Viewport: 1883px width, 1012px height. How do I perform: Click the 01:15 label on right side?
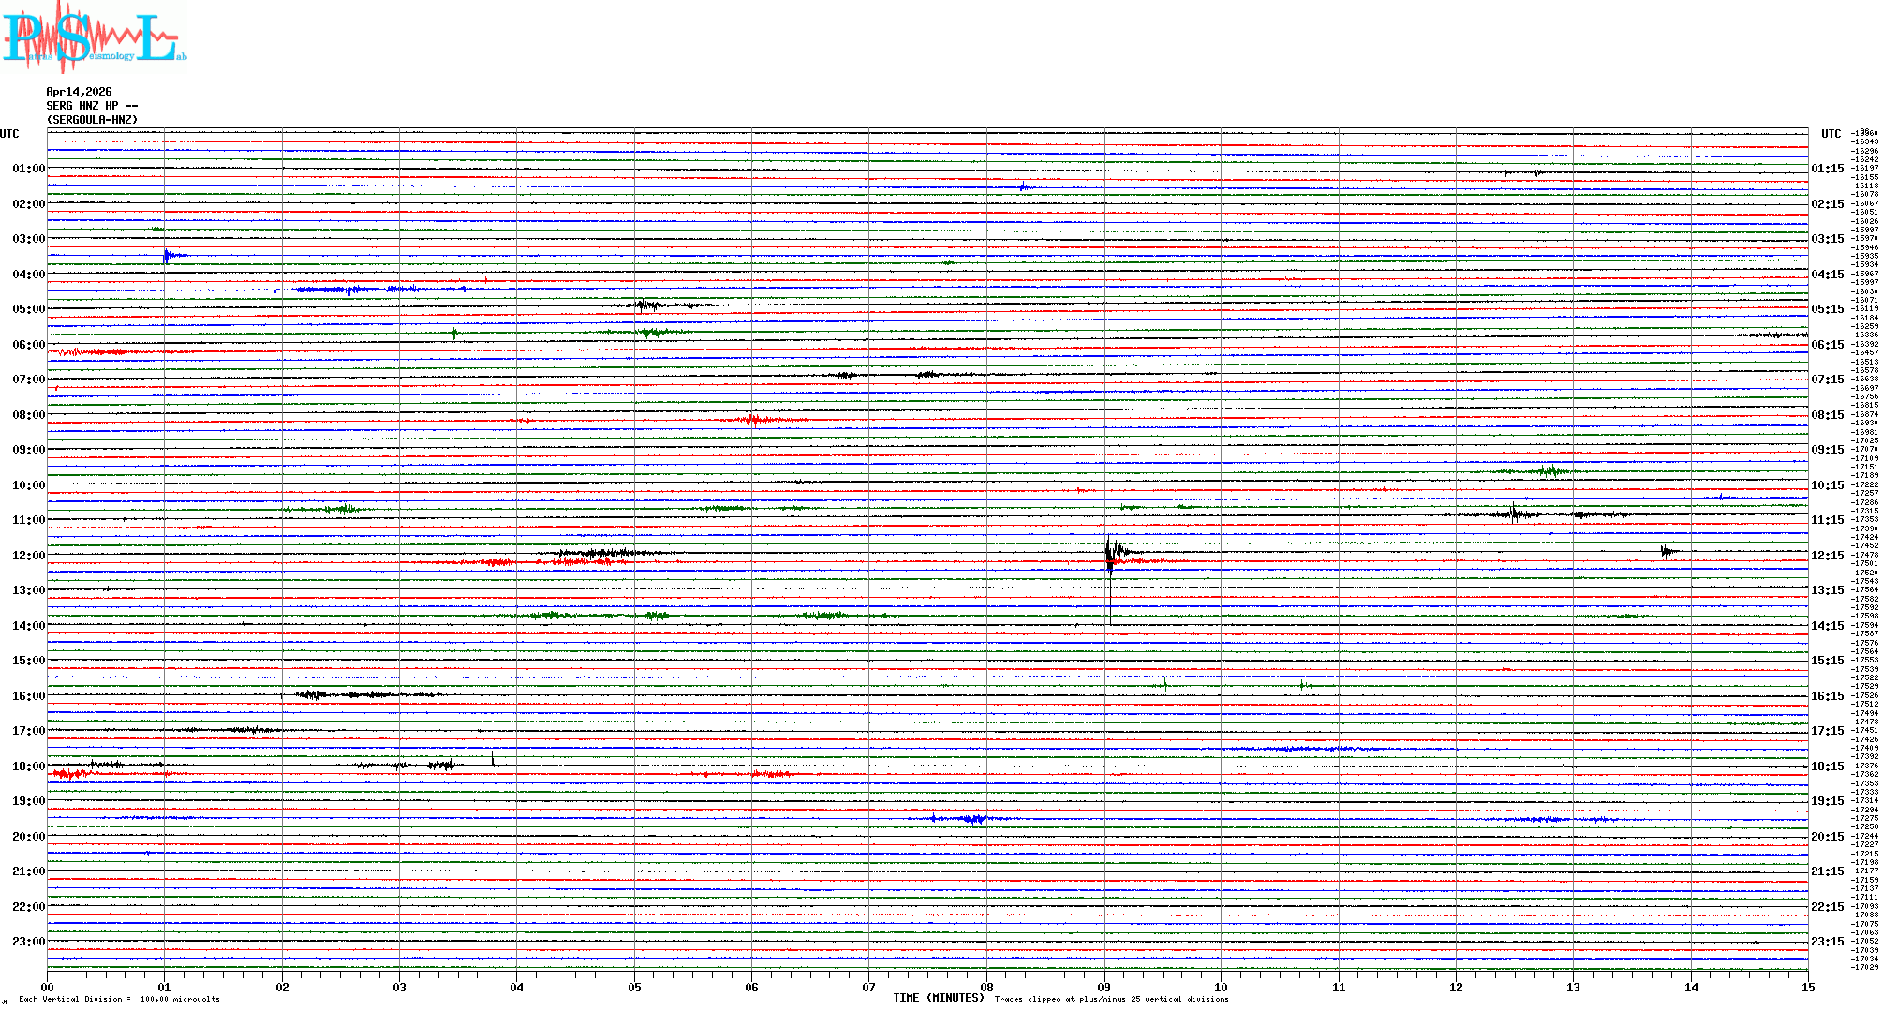[1827, 169]
